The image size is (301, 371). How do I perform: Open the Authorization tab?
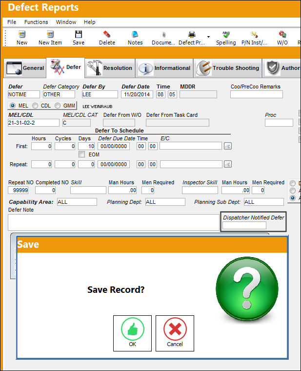pyautogui.click(x=281, y=68)
